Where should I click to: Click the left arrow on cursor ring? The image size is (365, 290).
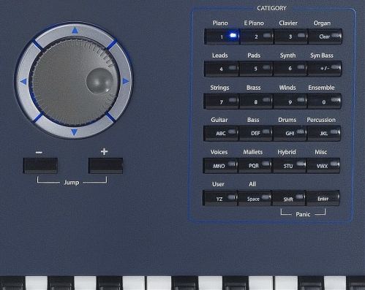click(x=23, y=82)
